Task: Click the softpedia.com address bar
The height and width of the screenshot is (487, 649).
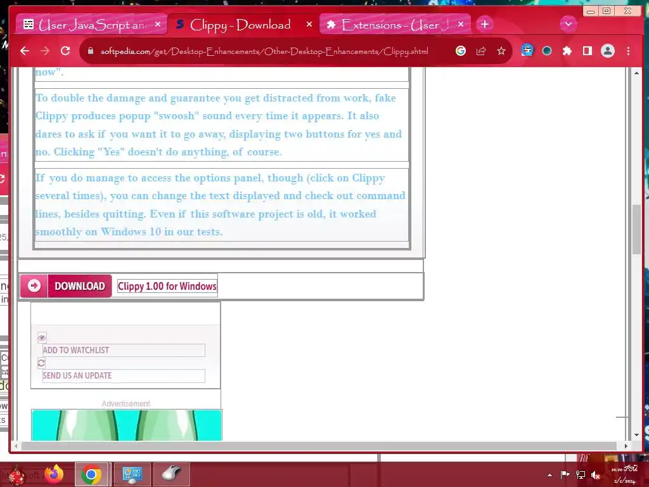Action: [x=264, y=51]
